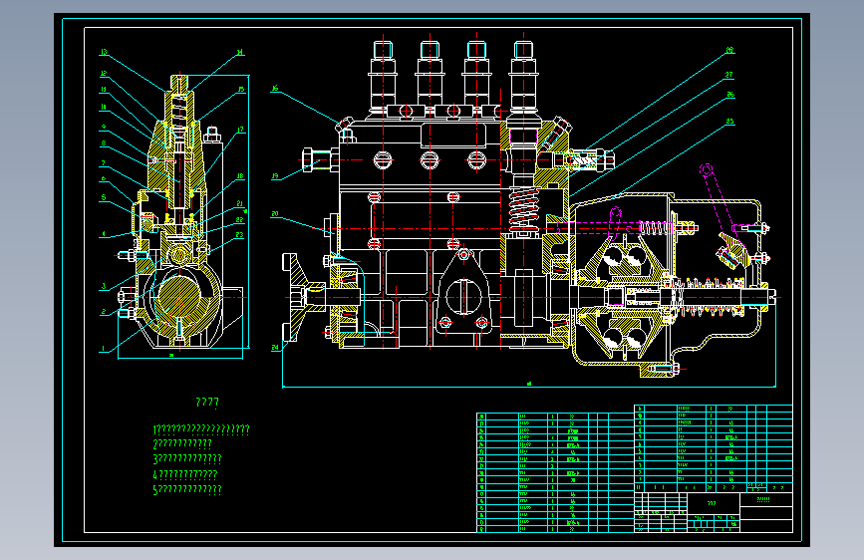Pick part balloon number 11
The height and width of the screenshot is (560, 864).
pyautogui.click(x=104, y=90)
